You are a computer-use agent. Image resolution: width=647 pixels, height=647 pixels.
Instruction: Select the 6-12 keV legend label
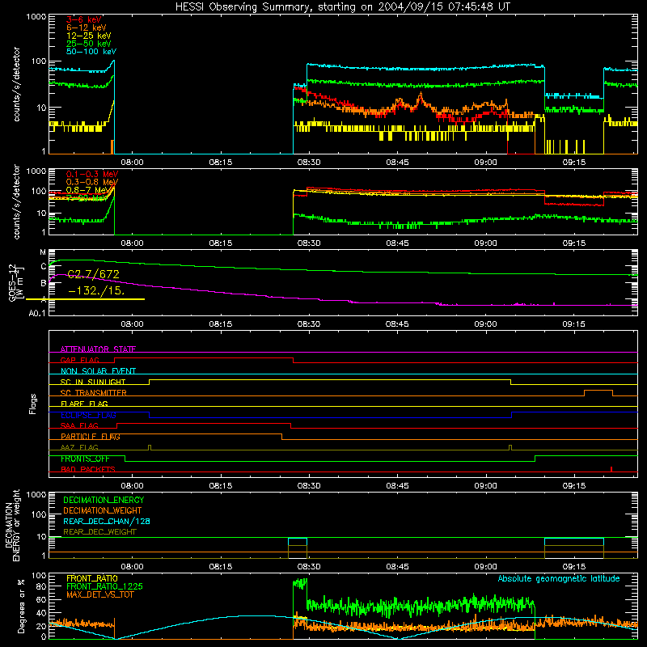[x=87, y=27]
